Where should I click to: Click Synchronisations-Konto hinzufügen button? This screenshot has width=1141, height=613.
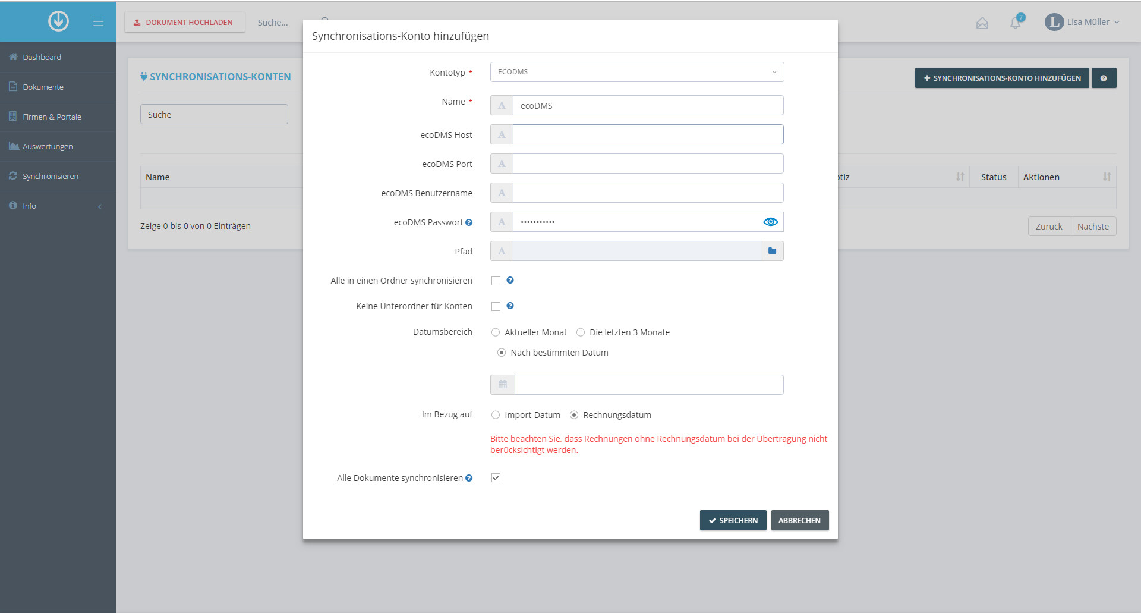click(1002, 78)
